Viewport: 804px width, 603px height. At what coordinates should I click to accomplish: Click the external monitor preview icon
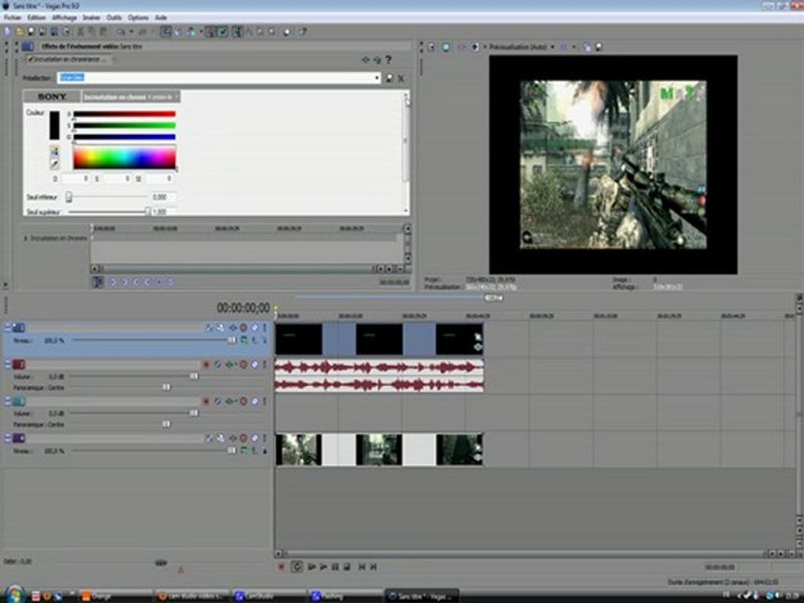[446, 47]
